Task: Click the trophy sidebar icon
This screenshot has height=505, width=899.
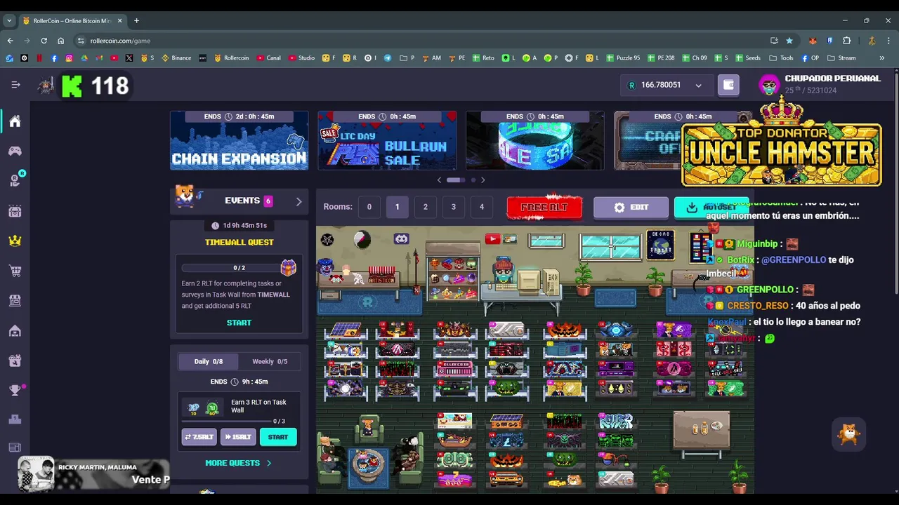Action: coord(15,390)
